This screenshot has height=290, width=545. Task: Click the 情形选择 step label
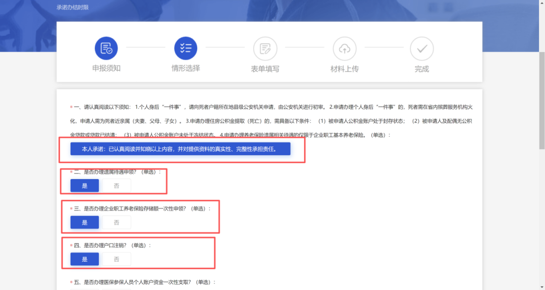pos(186,68)
